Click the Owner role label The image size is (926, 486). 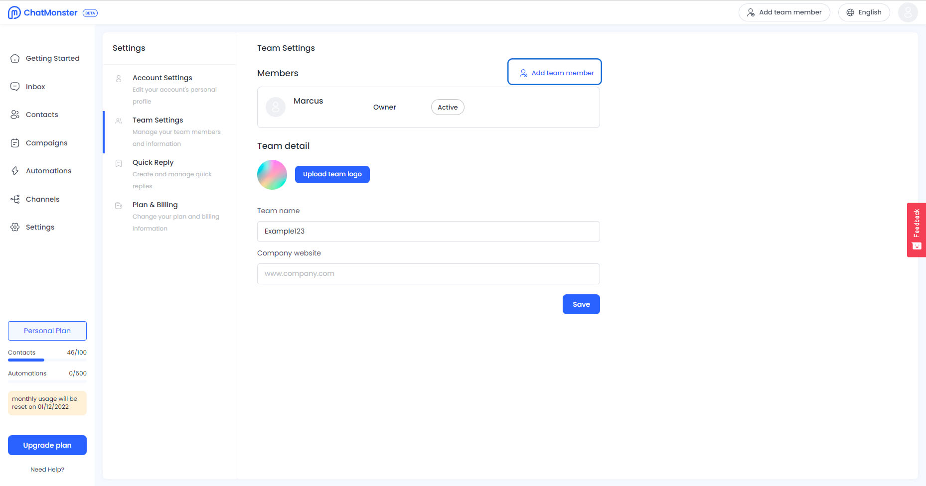tap(385, 107)
